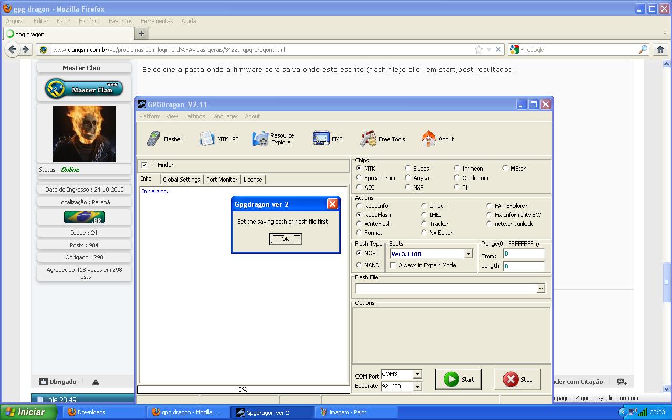
Task: Open the Languages menu in GPGDragon
Action: [x=225, y=116]
